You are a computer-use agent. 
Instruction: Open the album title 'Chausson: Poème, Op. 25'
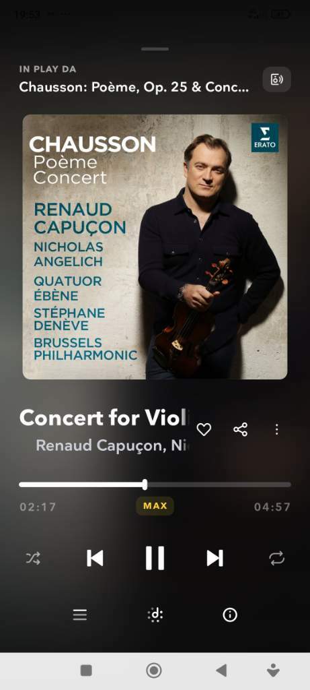[x=134, y=87]
